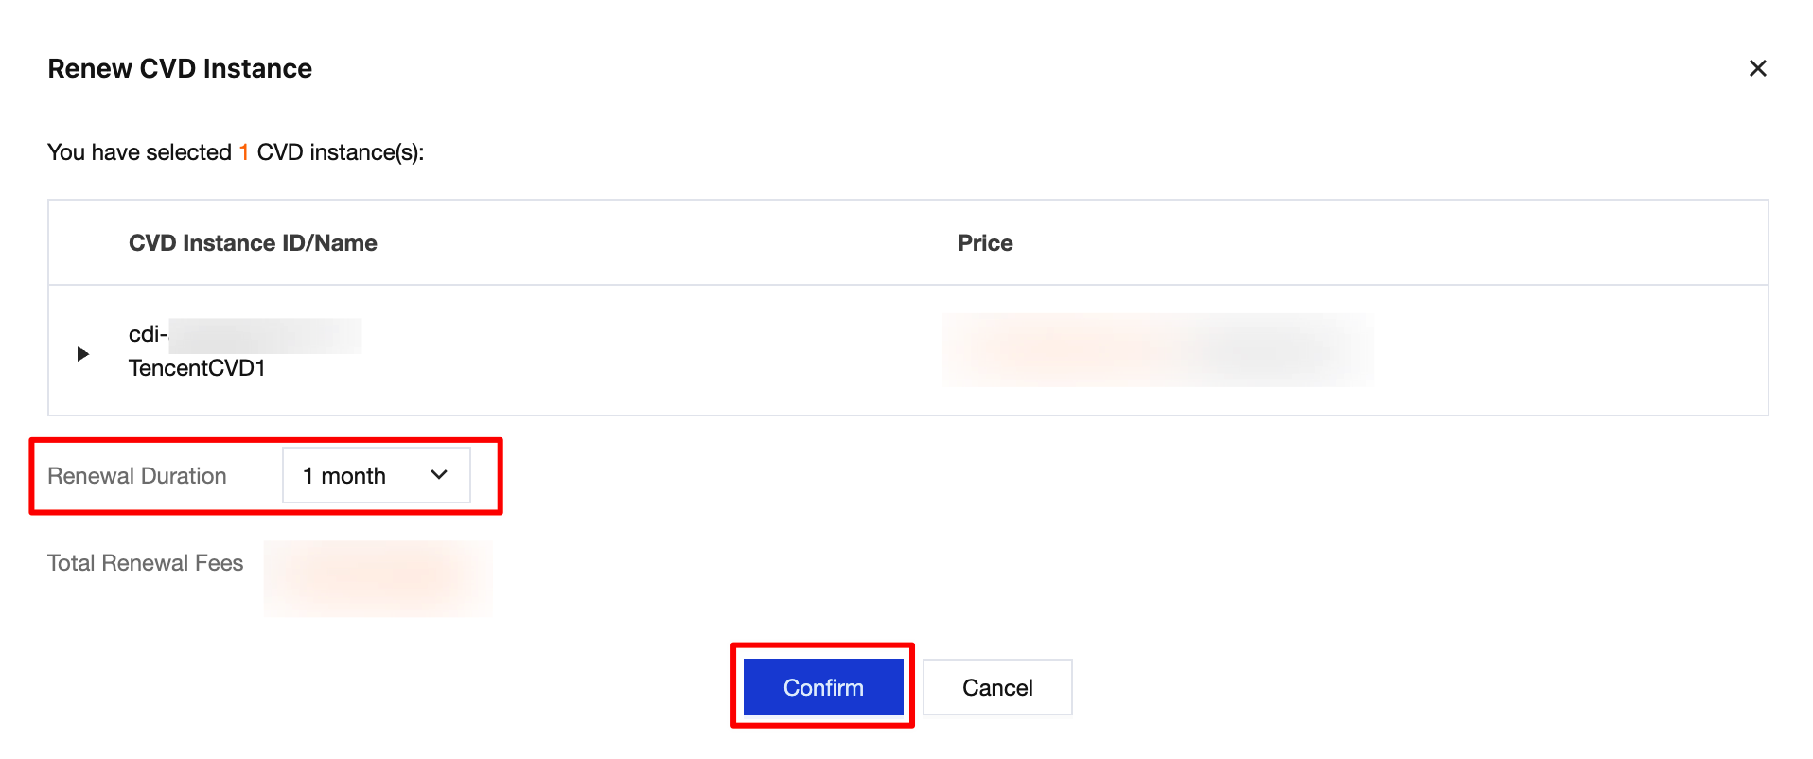Click the CVD Instance ID/Name column header

click(x=253, y=243)
